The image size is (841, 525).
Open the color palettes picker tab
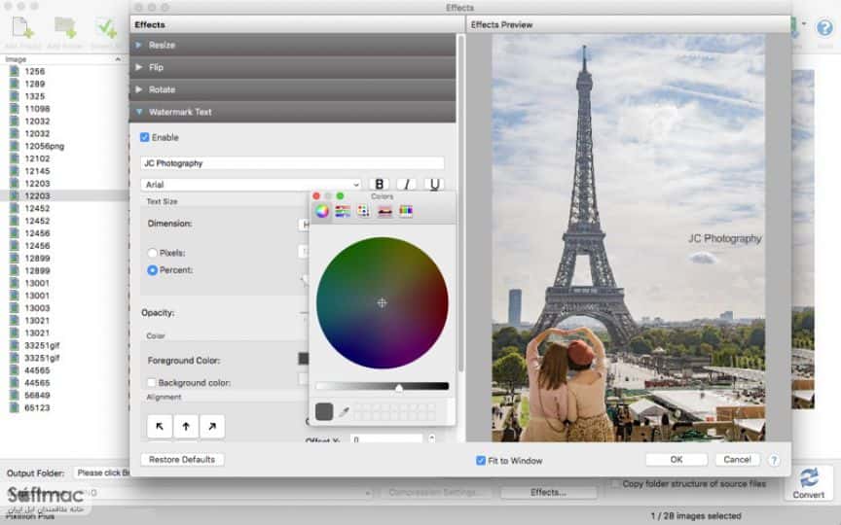coord(364,211)
